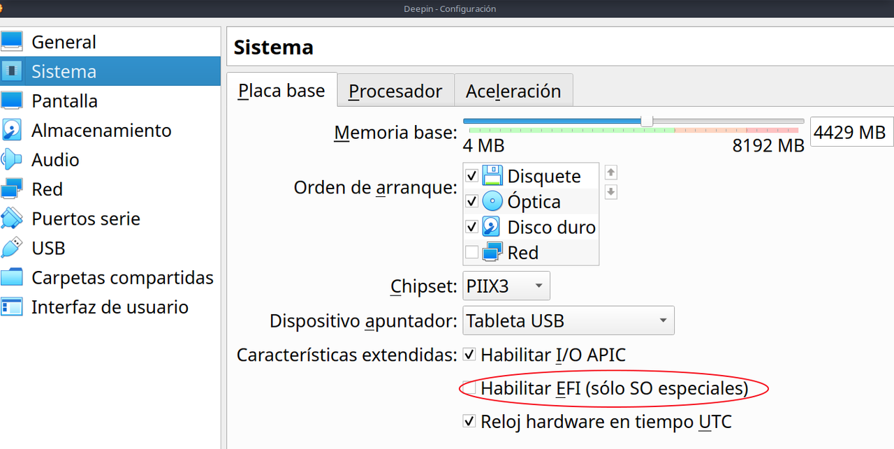The height and width of the screenshot is (449, 894).
Task: Move boot item down with arrow
Action: click(x=611, y=192)
